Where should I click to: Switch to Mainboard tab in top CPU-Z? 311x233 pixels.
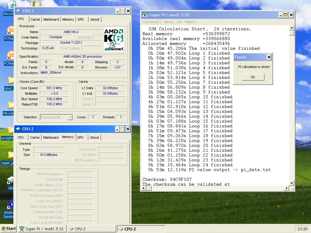point(51,19)
